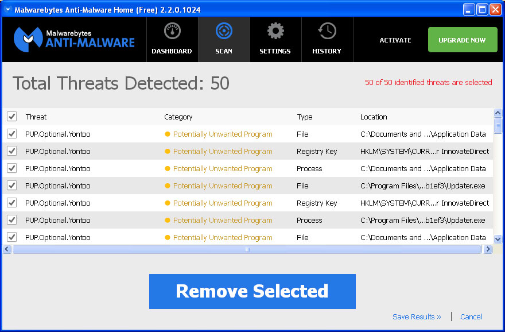Click the Remove Selected button
Viewport: 505px width, 332px height.
point(252,291)
